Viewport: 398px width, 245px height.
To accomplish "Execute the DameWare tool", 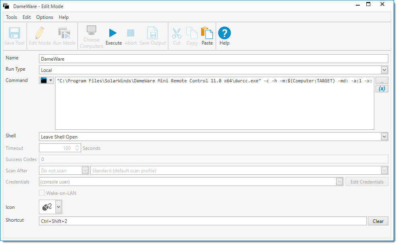I will [x=114, y=36].
